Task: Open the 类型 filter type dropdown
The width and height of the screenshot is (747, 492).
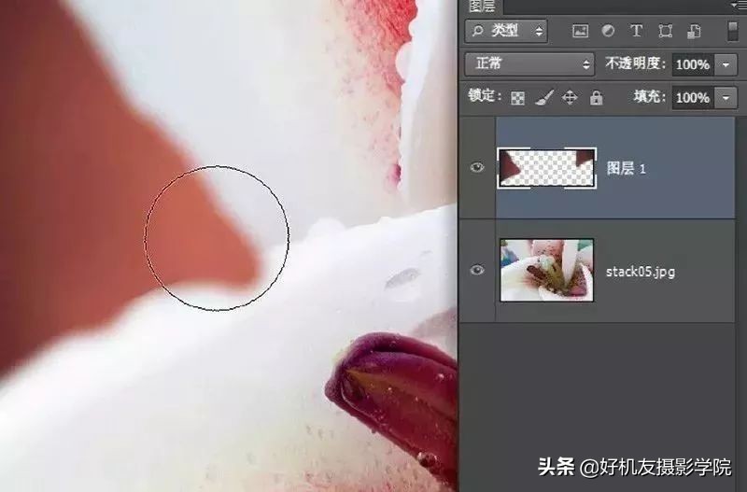Action: tap(506, 31)
